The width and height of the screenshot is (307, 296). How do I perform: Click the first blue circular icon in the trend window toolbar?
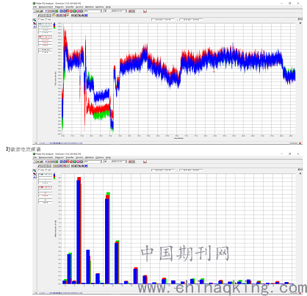pos(61,11)
